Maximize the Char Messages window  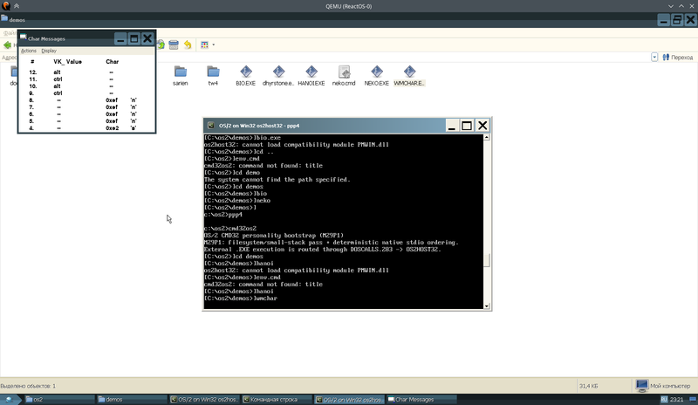(134, 38)
